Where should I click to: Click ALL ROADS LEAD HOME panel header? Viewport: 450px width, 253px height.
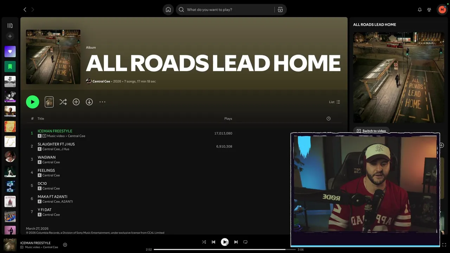[374, 25]
